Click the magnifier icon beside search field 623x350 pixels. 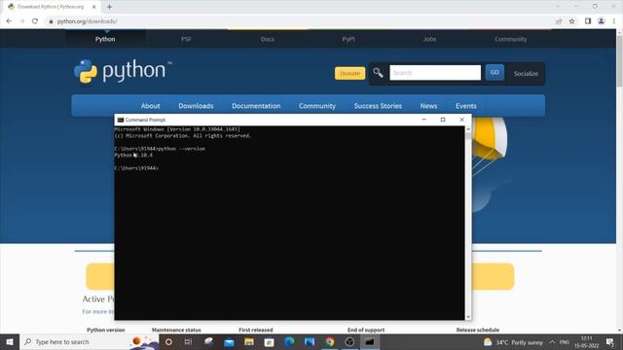tap(378, 73)
